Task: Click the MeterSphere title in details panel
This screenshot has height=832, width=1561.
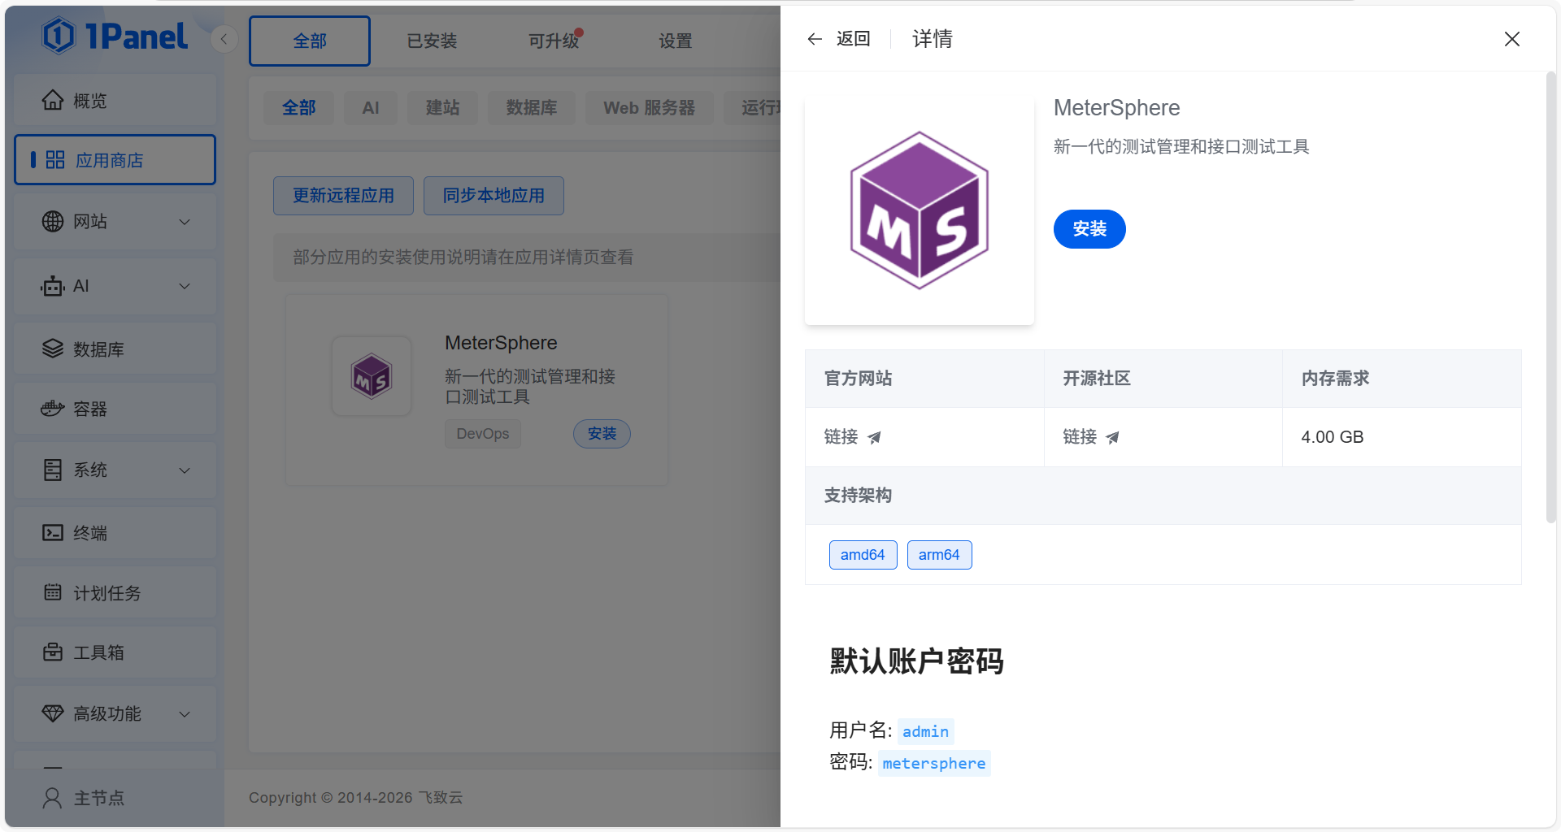Action: click(x=1116, y=108)
